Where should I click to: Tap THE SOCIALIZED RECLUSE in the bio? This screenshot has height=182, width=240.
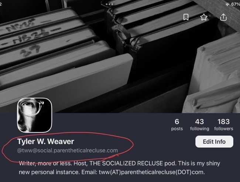tap(126, 163)
